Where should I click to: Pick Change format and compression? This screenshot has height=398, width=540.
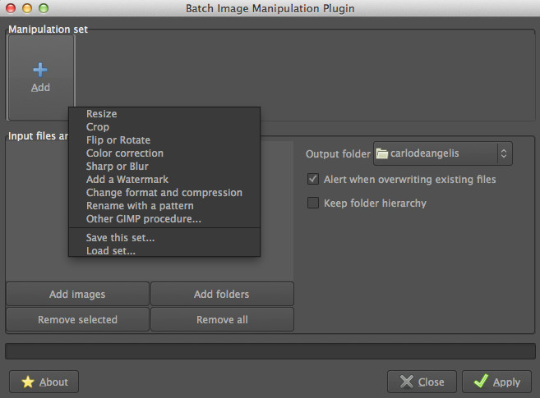[x=164, y=193]
